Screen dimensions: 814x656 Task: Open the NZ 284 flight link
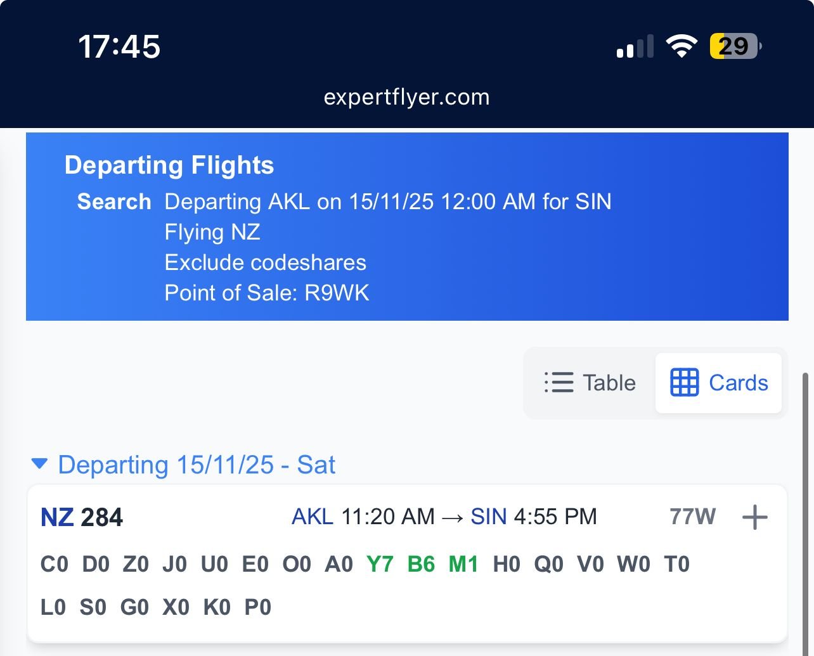point(82,517)
